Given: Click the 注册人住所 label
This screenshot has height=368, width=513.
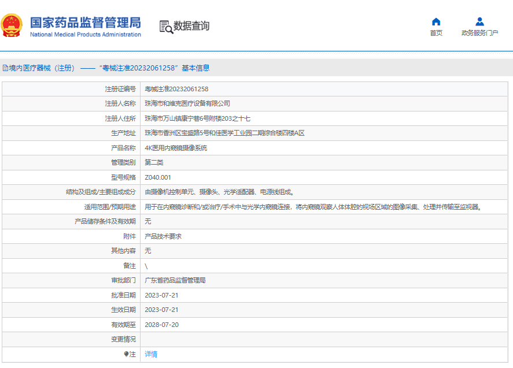Looking at the screenshot, I should [120, 118].
